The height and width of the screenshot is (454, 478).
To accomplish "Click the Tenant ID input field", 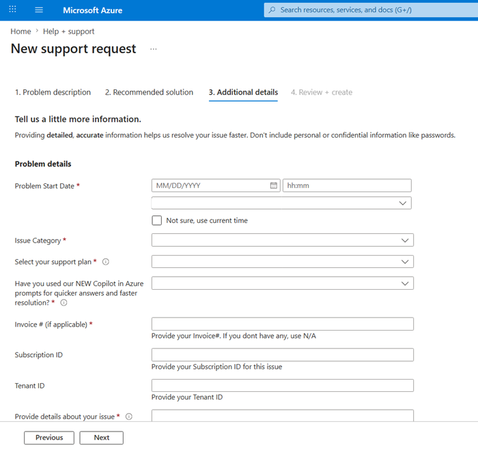I will [282, 386].
